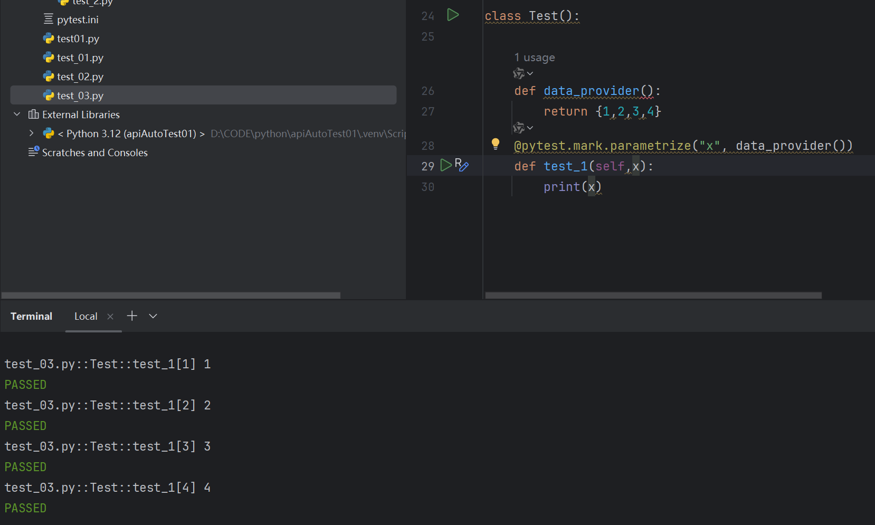
Task: Click the run icon beside test_1 on line 29
Action: pyautogui.click(x=446, y=165)
